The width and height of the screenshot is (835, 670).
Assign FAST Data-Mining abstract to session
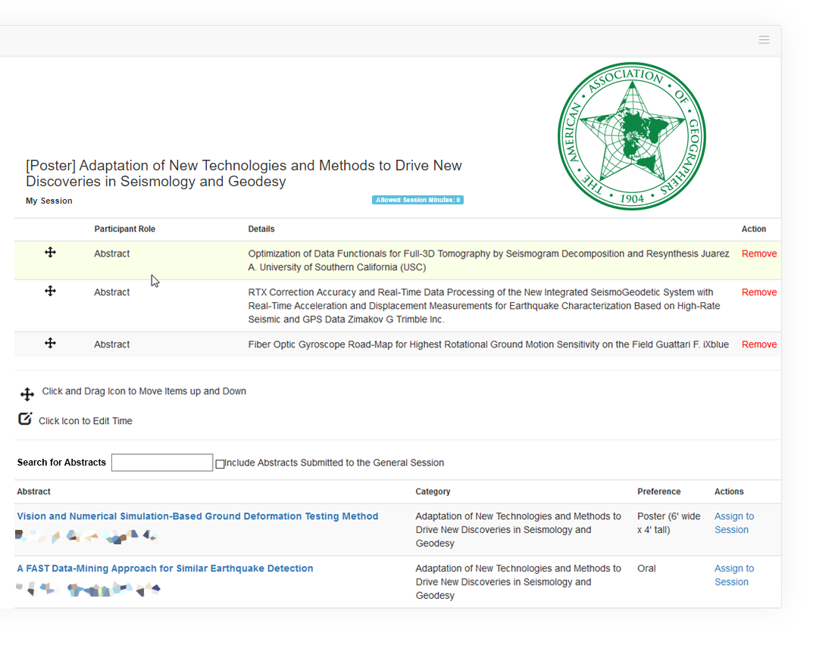point(733,575)
